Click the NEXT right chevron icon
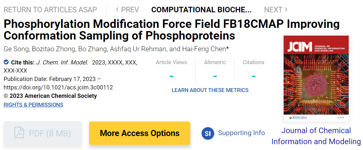The image size is (363, 150). click(286, 9)
